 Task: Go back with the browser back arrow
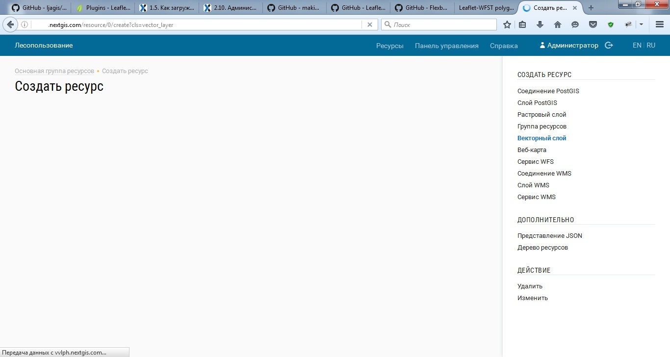[11, 25]
